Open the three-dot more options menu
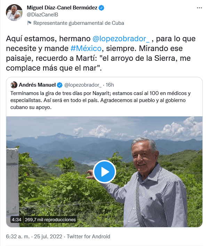This screenshot has height=246, width=208. click(x=199, y=8)
